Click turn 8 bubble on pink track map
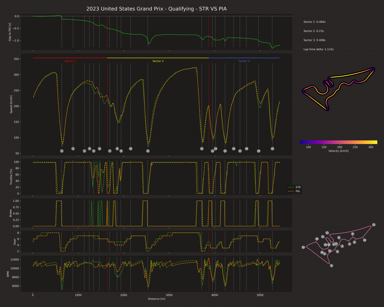The image size is (384, 307). pyautogui.click(x=352, y=234)
